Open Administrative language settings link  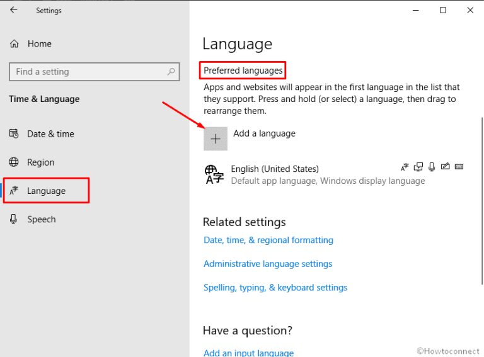[x=268, y=264]
